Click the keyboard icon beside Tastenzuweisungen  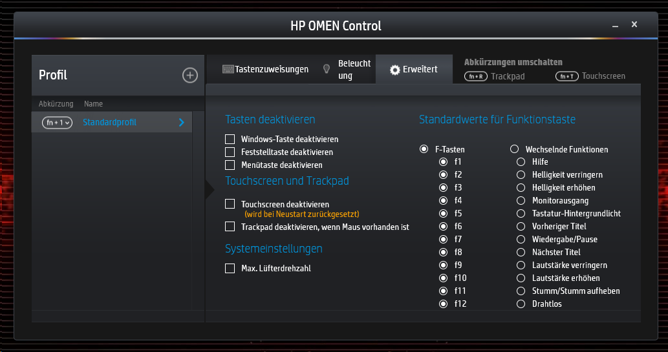pyautogui.click(x=228, y=69)
